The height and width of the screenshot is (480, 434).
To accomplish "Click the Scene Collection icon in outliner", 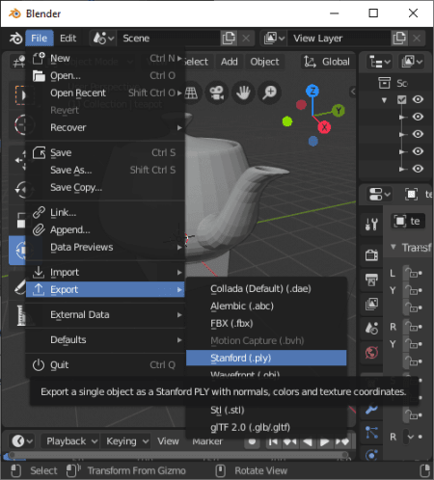I will coord(384,83).
